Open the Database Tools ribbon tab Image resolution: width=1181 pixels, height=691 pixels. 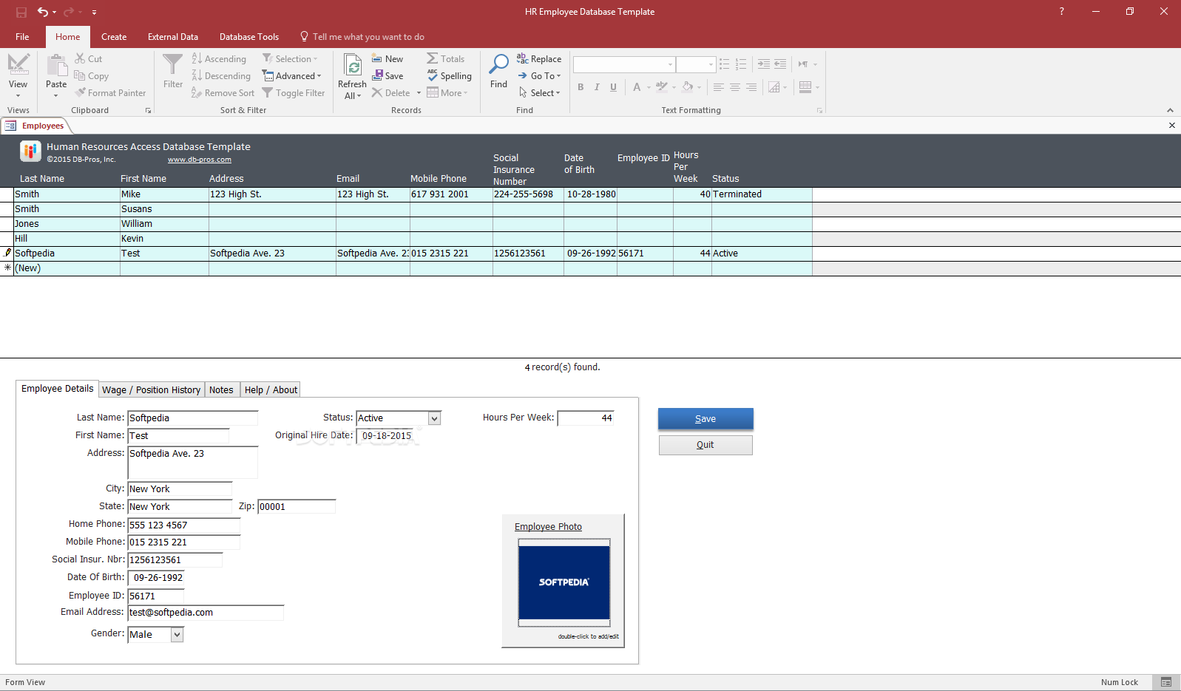coord(249,37)
